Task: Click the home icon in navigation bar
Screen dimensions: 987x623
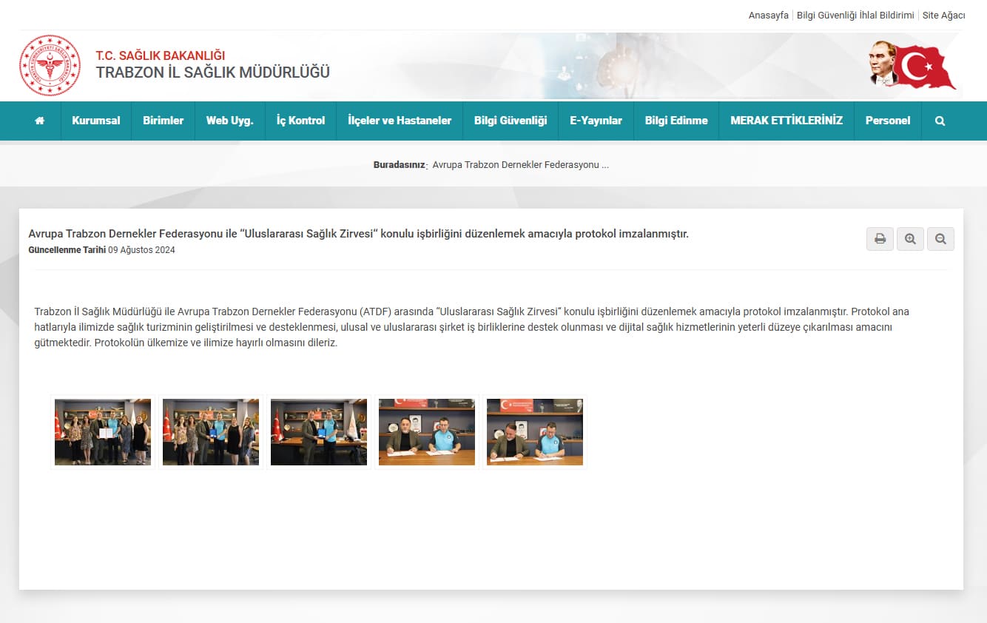Action: [40, 121]
